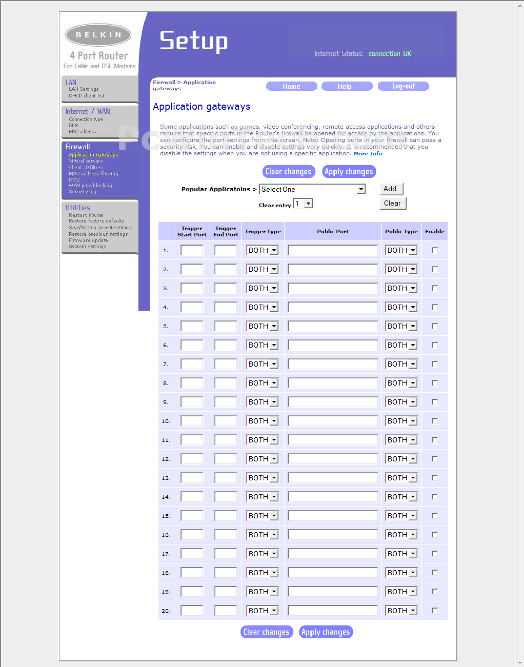Open the Internet / WAN section

pos(87,111)
